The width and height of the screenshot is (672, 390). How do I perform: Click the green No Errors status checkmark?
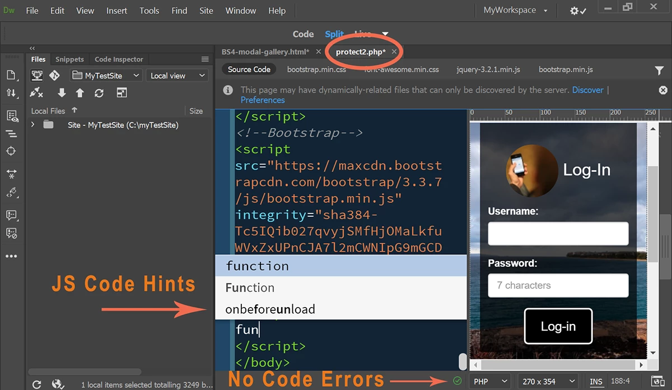click(x=458, y=381)
